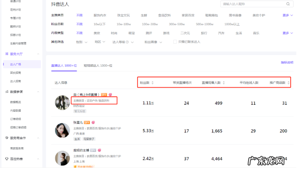The width and height of the screenshot is (299, 172).
Task: Click pink icon beside 晚上9点直播 name
Action: pos(110,94)
